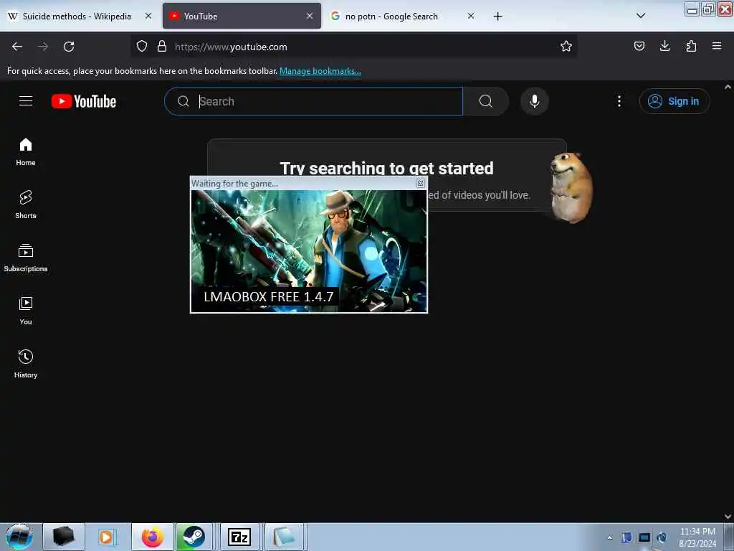Bookmark this page with star icon

point(566,46)
